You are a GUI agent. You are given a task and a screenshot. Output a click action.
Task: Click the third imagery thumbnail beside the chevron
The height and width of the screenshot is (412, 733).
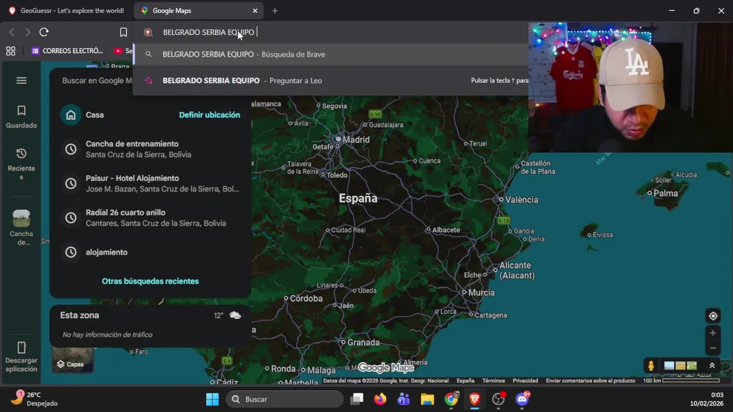click(x=692, y=366)
